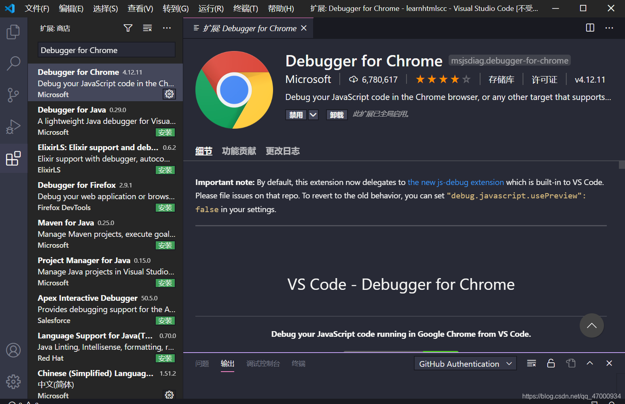Open the VS Code logo system menu
The image size is (625, 404).
(x=10, y=8)
